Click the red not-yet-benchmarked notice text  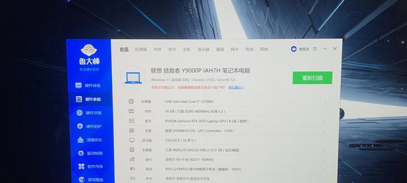(188, 87)
